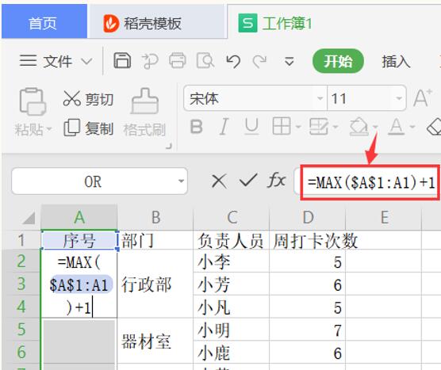Toggle Bold formatting
The width and height of the screenshot is (441, 370).
click(197, 127)
